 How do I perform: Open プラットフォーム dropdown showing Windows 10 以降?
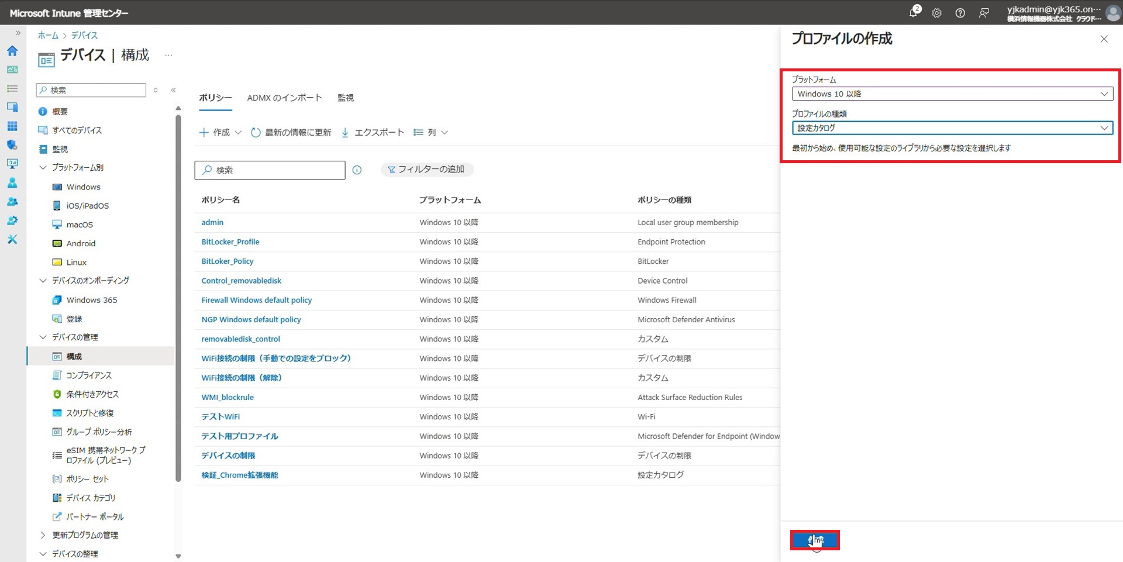[952, 94]
